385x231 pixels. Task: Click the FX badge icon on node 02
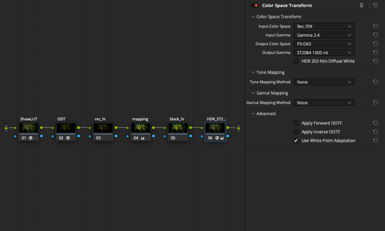click(68, 138)
